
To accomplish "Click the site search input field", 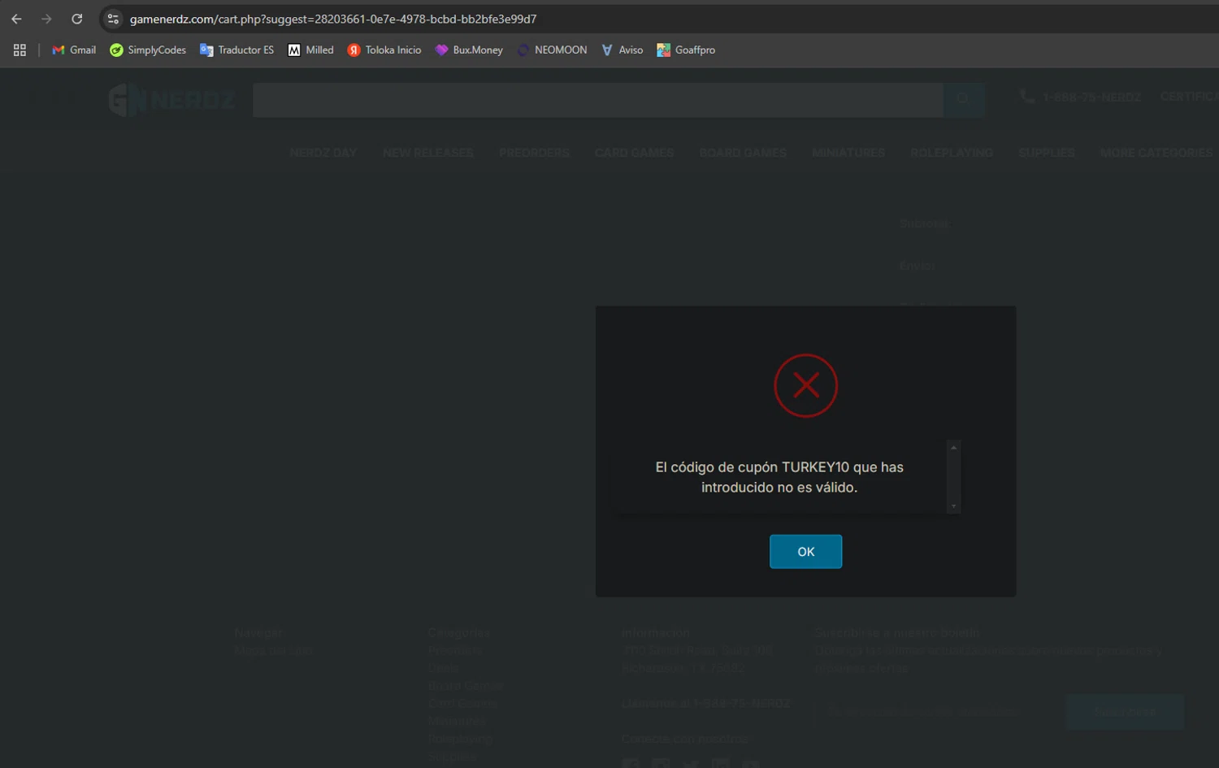I will coord(597,100).
